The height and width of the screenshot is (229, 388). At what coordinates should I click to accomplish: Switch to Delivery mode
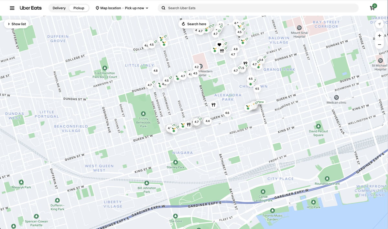tap(59, 8)
